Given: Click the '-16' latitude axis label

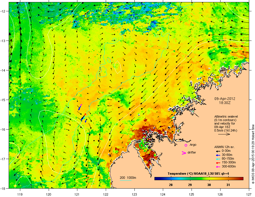Looking at the screenshot, I should tap(3, 129).
